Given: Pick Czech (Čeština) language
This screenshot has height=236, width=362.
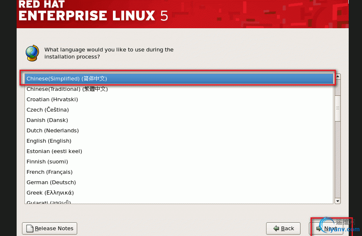Looking at the screenshot, I should point(179,110).
